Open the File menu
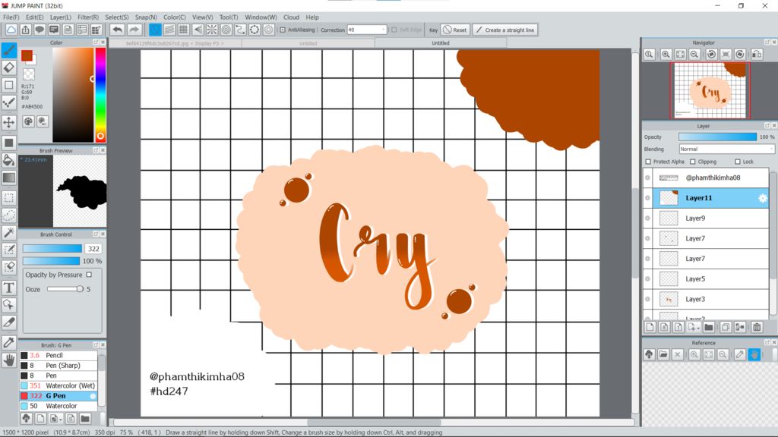The image size is (778, 437). tap(11, 17)
